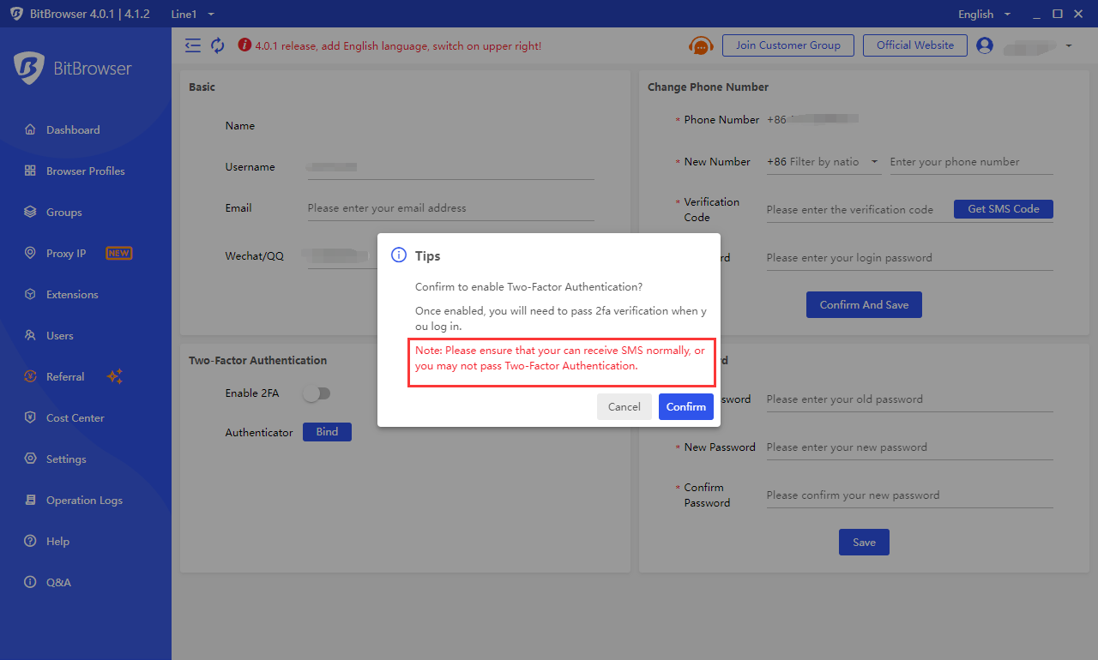Open the Line1 dropdown in title bar

193,15
